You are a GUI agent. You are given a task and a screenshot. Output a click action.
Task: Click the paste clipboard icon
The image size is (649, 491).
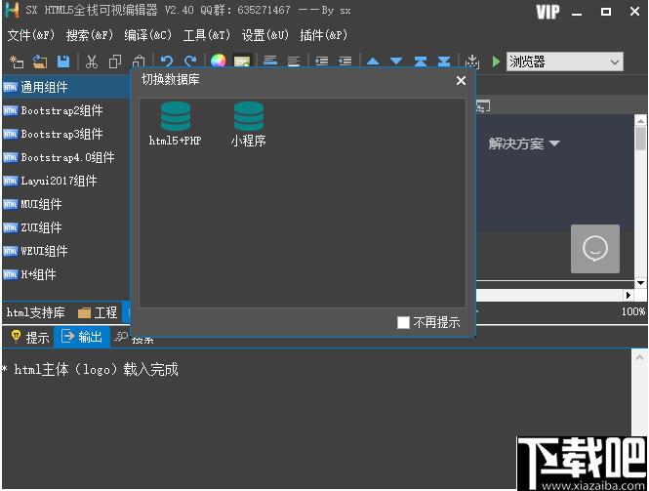pos(139,61)
